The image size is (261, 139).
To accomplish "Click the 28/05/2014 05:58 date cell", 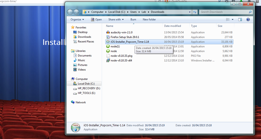I will pos(174,37).
